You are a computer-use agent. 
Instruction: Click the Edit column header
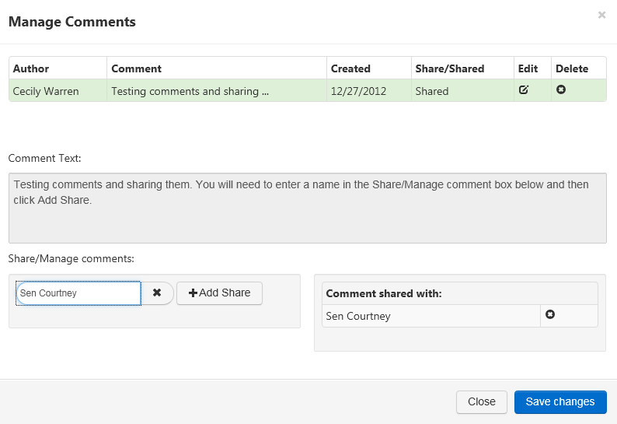pos(532,68)
